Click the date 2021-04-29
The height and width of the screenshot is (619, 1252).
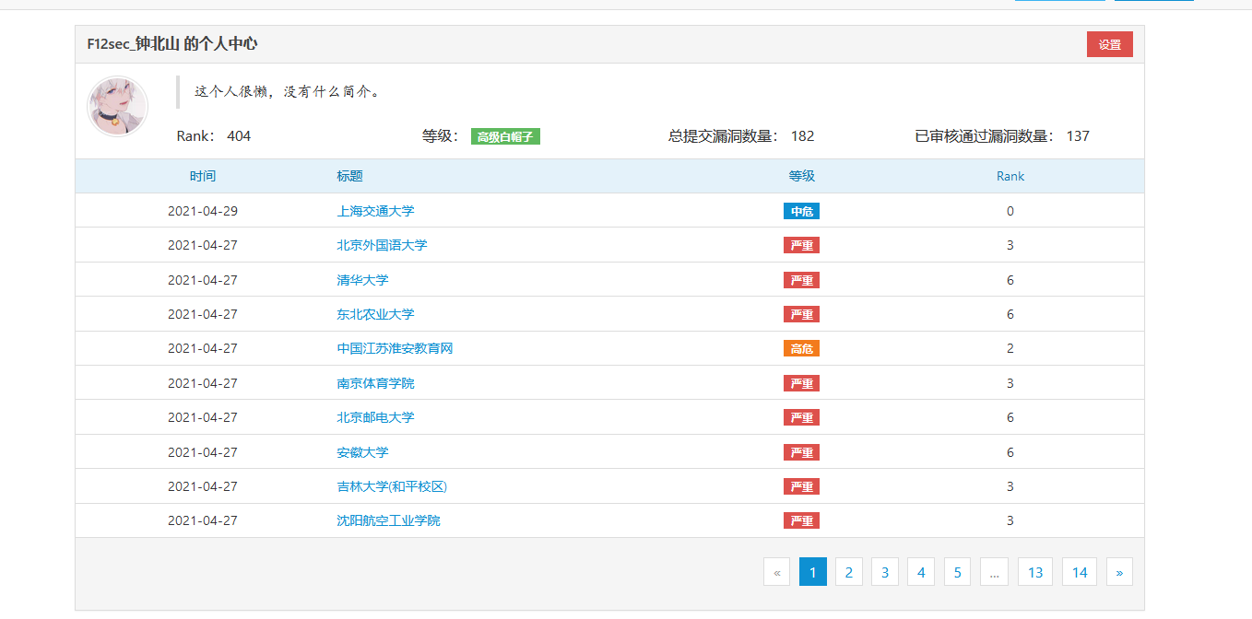(x=203, y=211)
